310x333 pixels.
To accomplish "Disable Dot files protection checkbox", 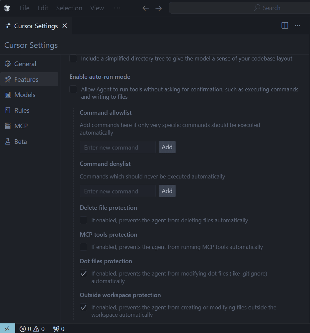I will click(84, 274).
